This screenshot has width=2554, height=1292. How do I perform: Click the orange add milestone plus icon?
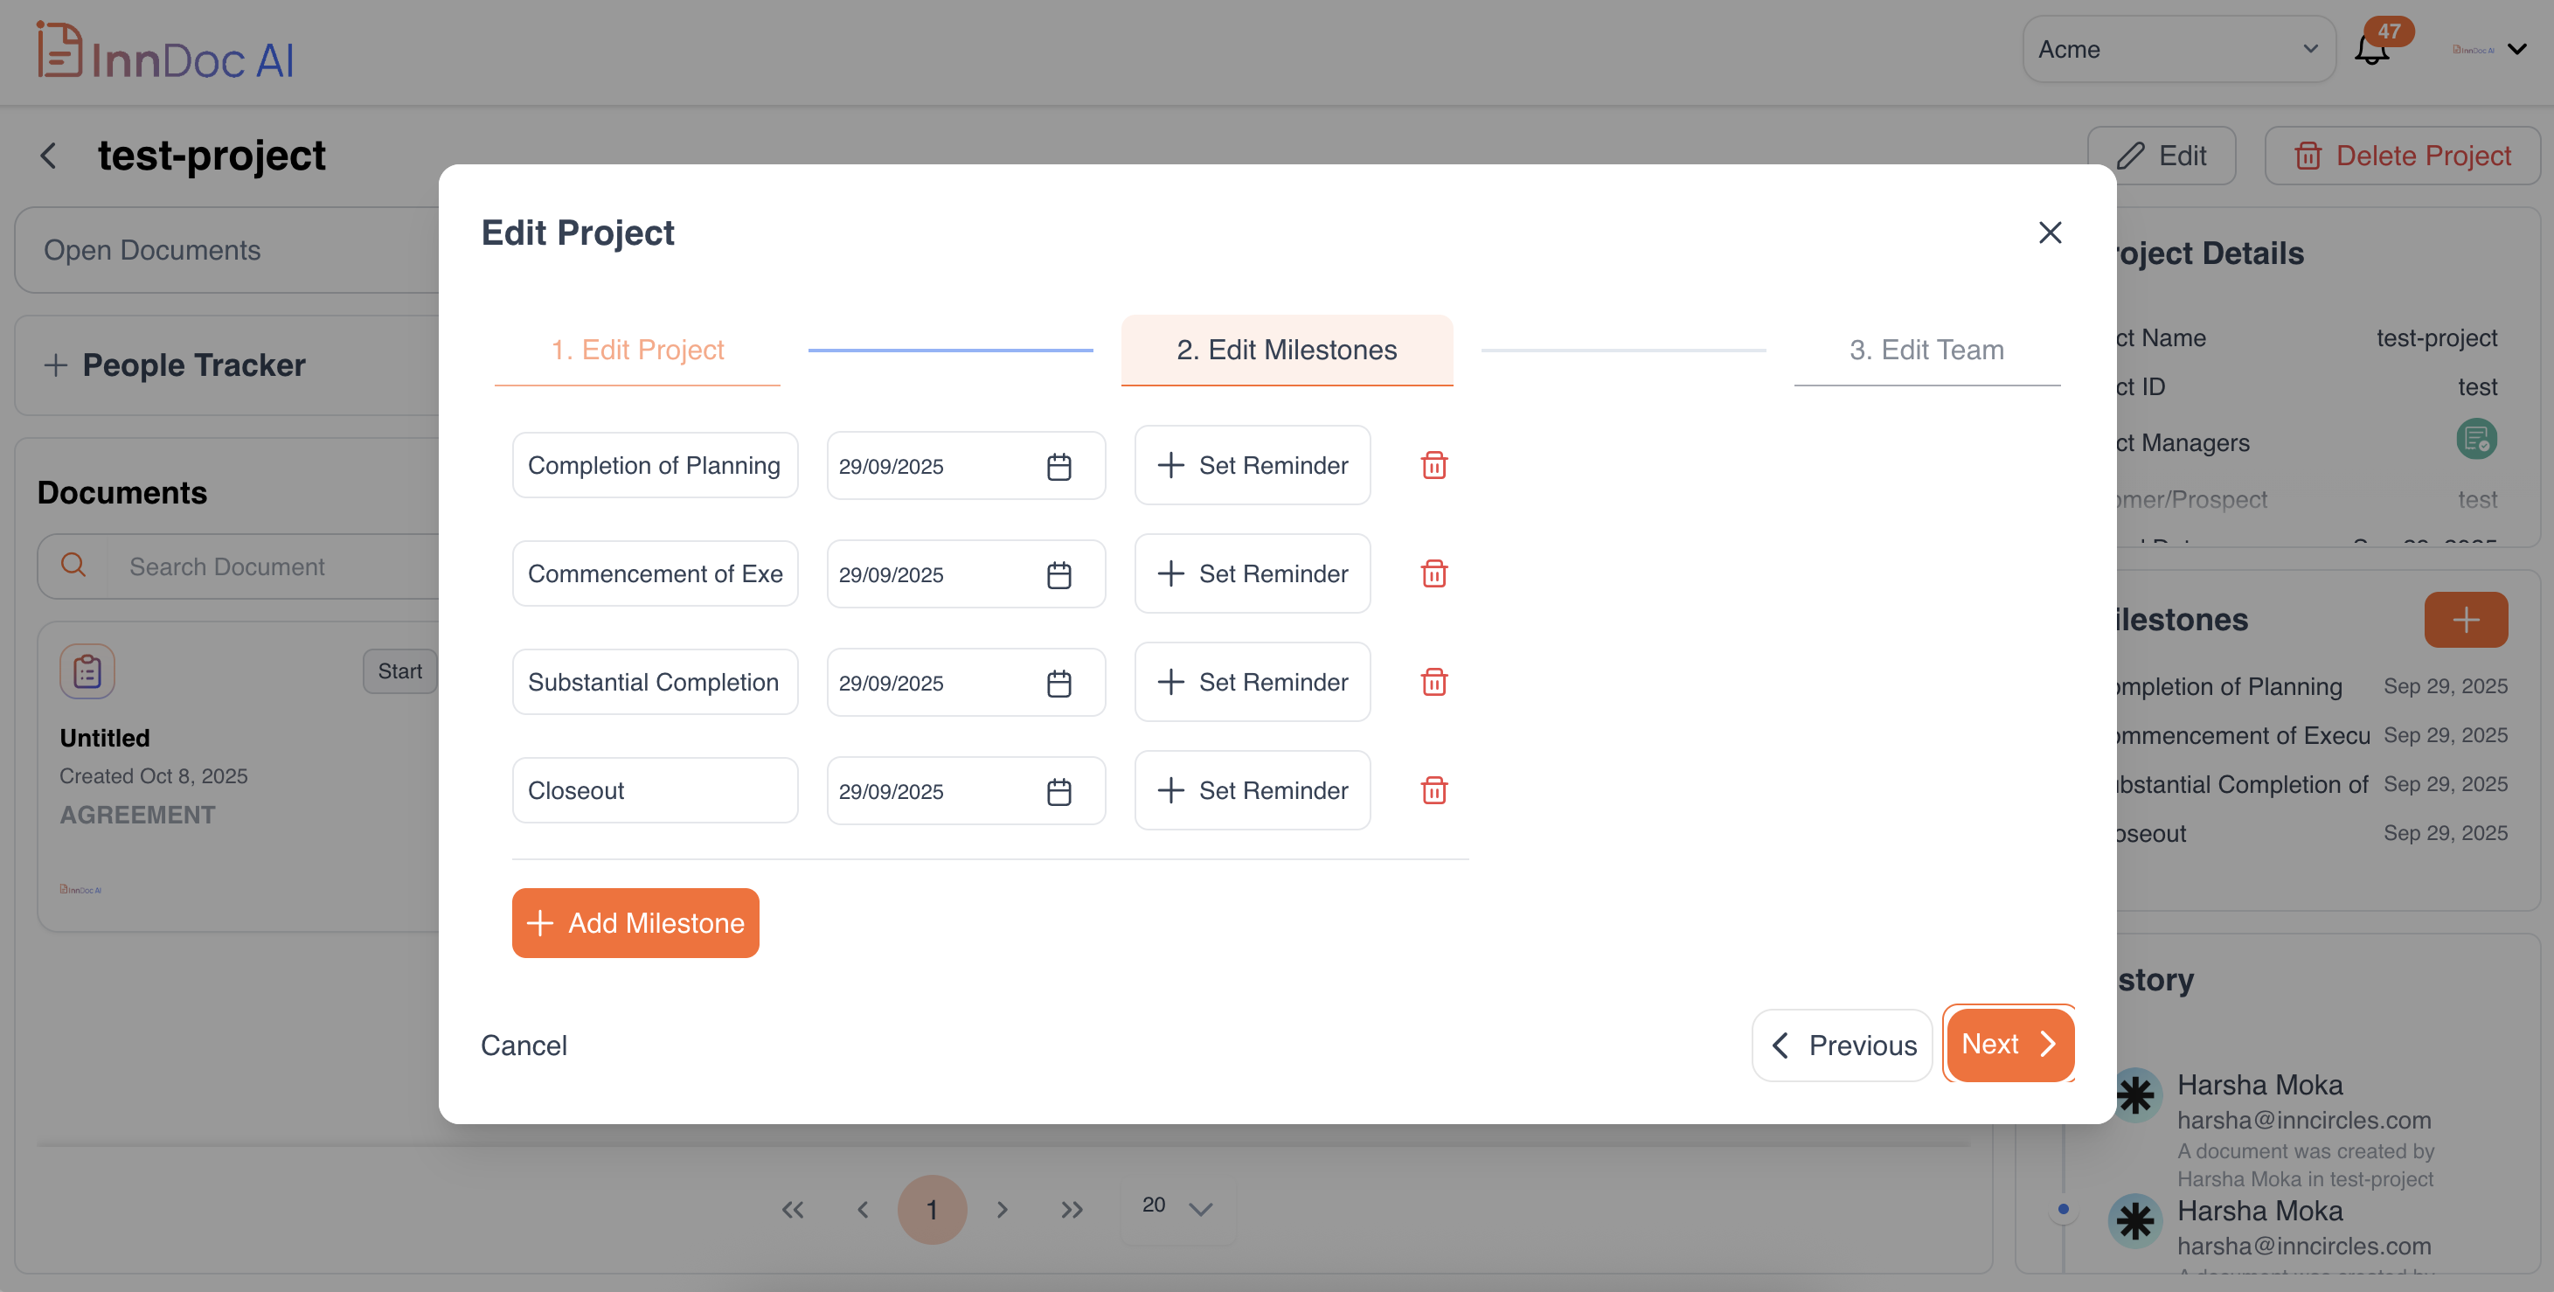tap(2465, 620)
